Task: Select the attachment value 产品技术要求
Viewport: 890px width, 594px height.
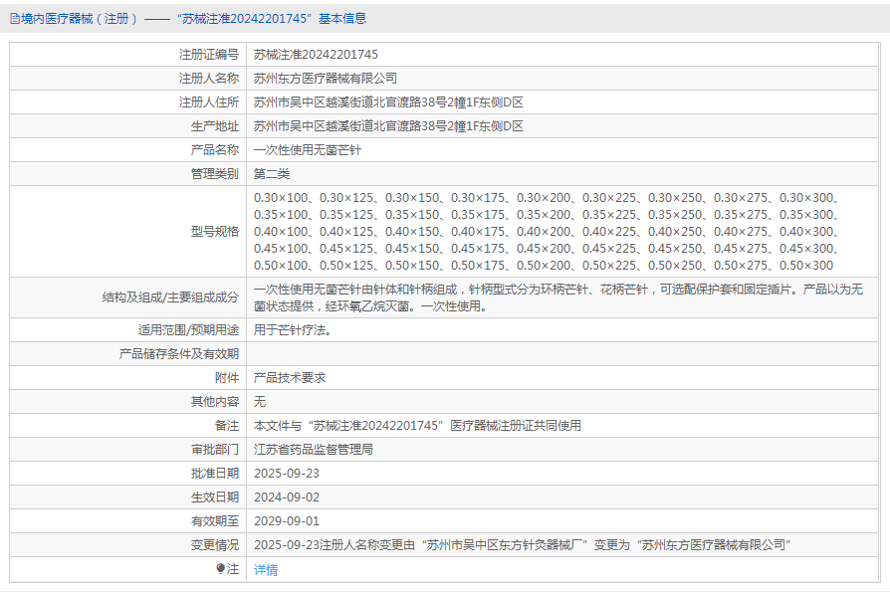Action: point(290,378)
